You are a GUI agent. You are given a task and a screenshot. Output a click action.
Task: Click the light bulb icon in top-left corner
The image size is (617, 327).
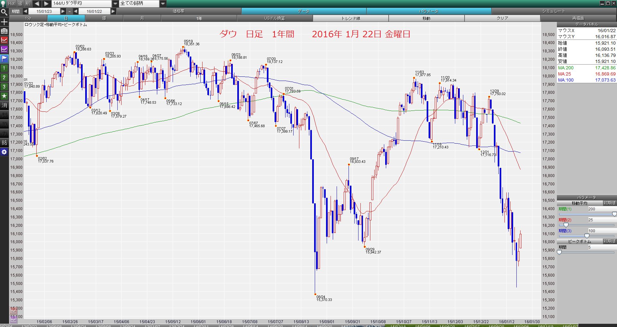point(4,4)
